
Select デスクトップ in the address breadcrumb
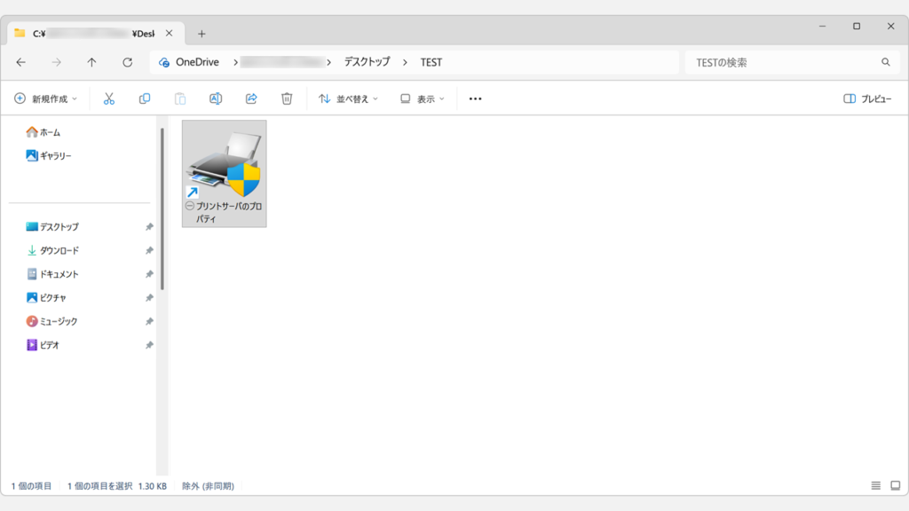[367, 62]
